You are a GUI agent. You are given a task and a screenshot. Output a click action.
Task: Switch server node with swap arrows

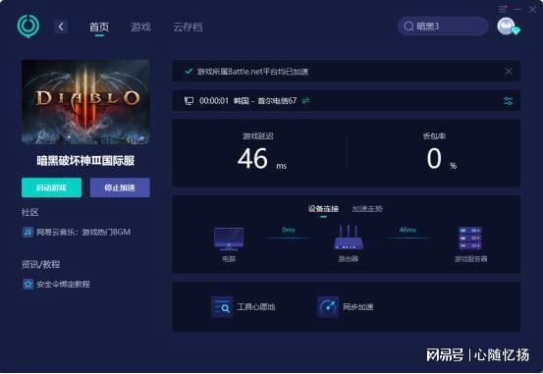click(305, 101)
